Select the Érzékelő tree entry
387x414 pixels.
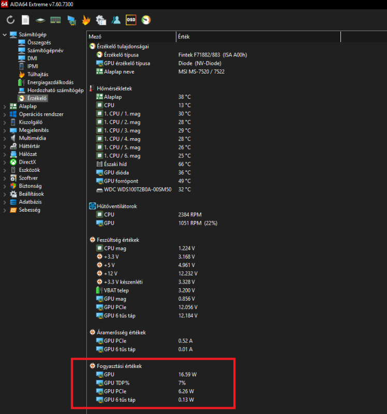(37, 98)
